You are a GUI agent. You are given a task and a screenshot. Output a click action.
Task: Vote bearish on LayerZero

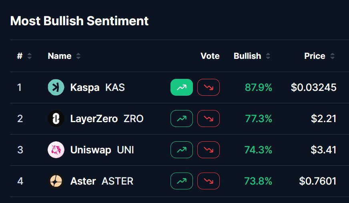209,119
